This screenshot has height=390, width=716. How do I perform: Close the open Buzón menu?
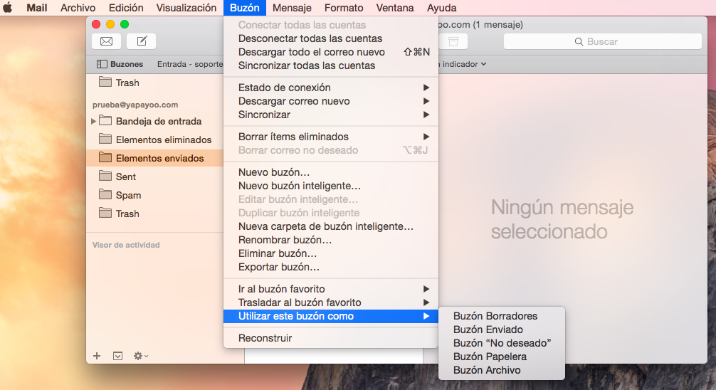[x=245, y=8]
